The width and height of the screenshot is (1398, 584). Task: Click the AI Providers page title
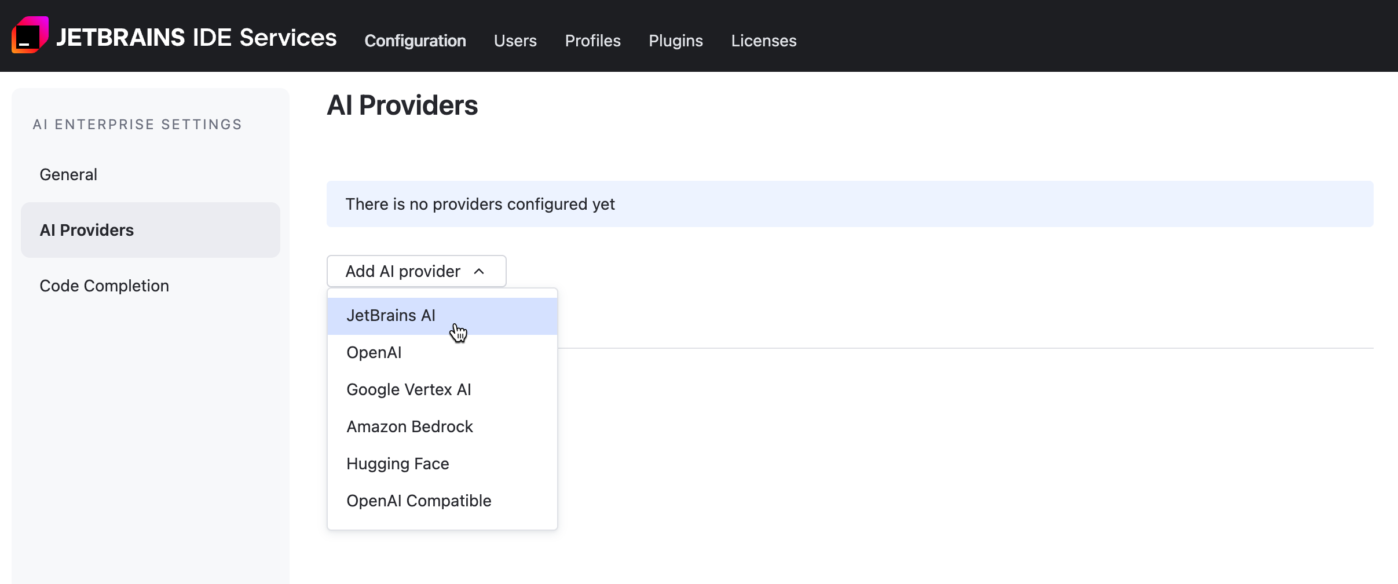pyautogui.click(x=402, y=105)
